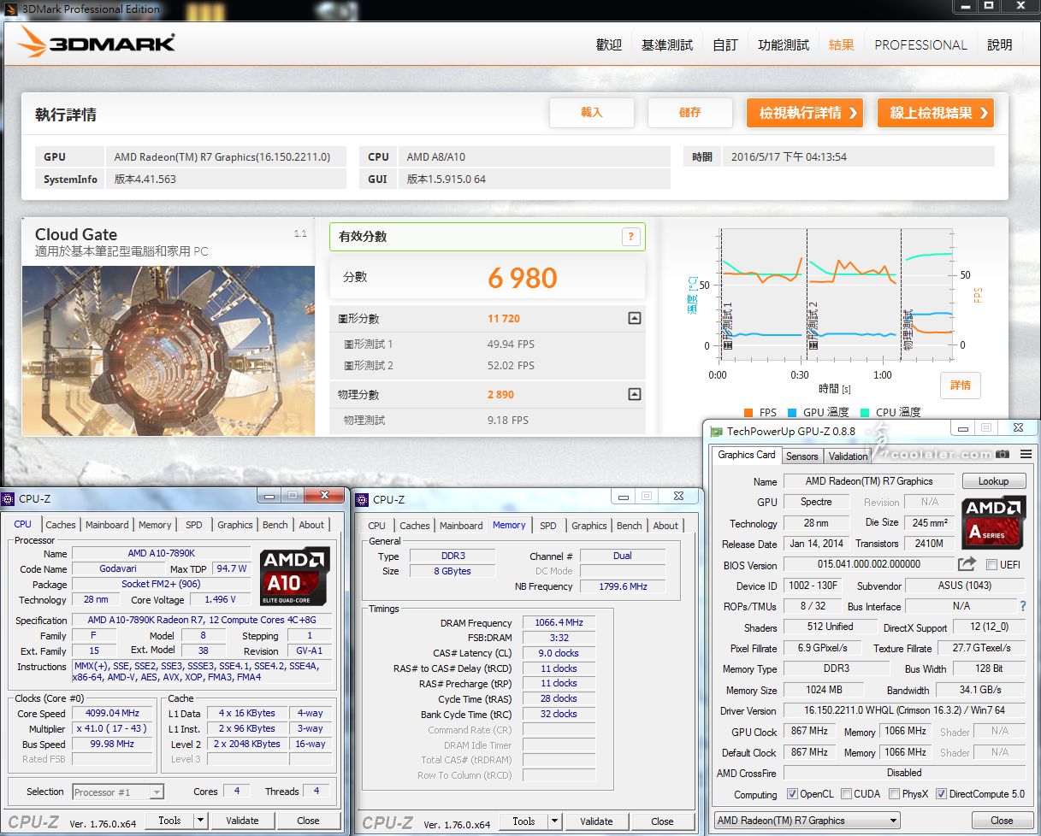Click the 線上檢視結果 orange button
The width and height of the screenshot is (1041, 836).
pyautogui.click(x=936, y=113)
